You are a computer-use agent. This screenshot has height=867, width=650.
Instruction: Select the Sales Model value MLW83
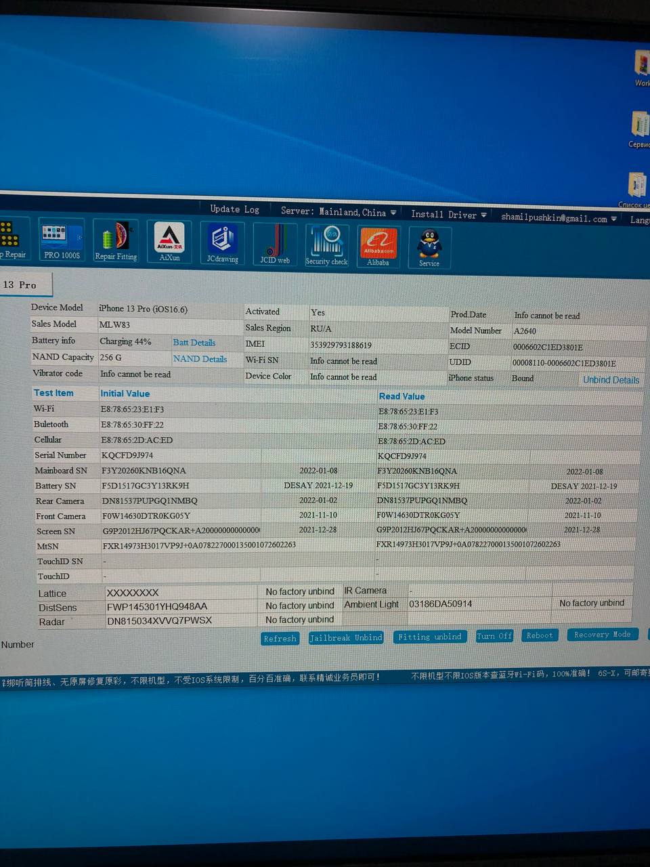click(x=114, y=324)
